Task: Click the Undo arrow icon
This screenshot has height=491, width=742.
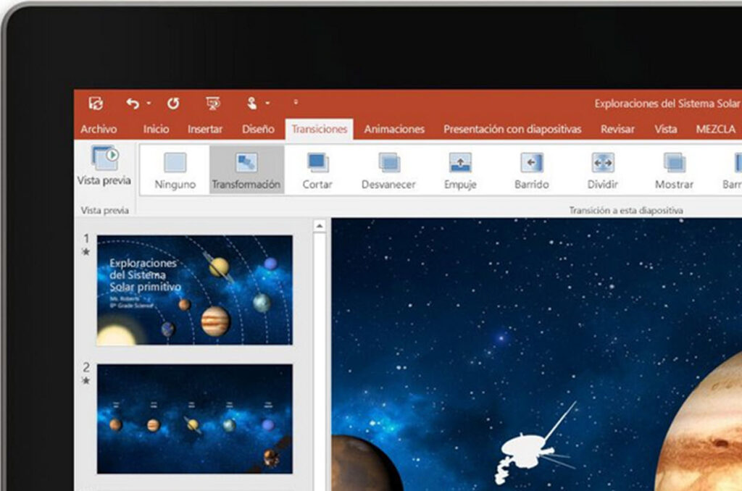Action: click(133, 103)
